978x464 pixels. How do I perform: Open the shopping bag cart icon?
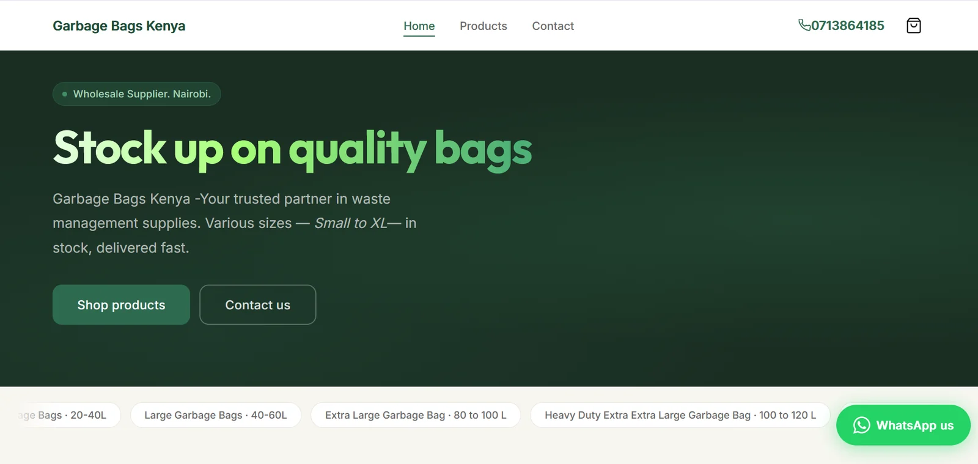coord(913,26)
